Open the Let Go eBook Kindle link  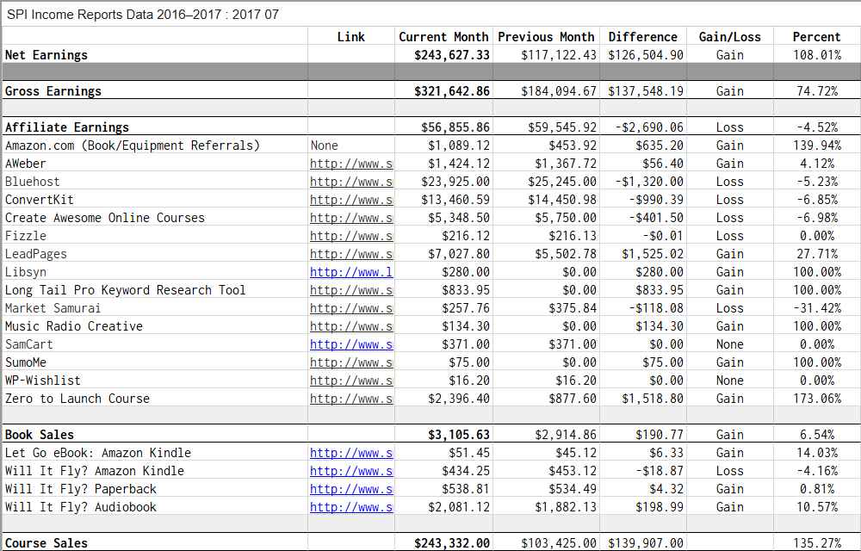point(351,454)
